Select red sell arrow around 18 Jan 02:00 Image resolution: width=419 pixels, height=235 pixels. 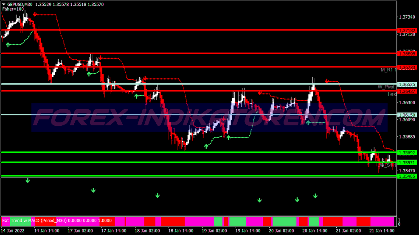[x=145, y=79]
